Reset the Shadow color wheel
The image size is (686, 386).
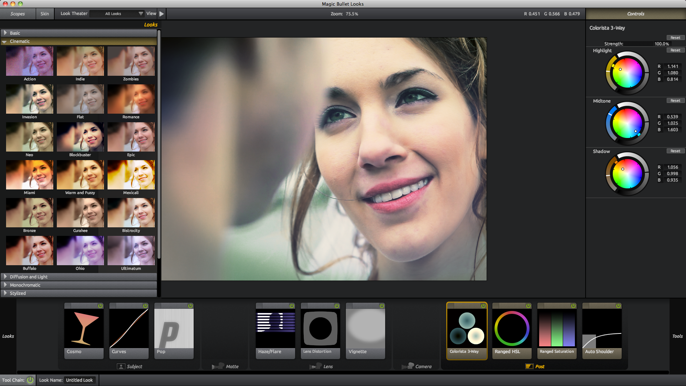coord(675,150)
